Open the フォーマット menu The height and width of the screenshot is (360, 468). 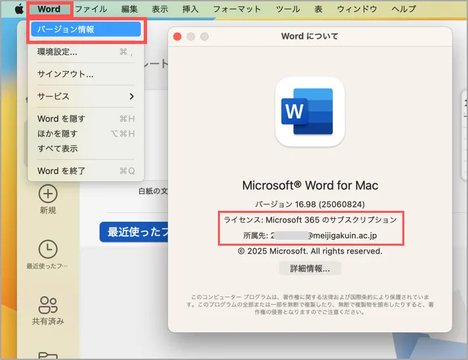237,9
